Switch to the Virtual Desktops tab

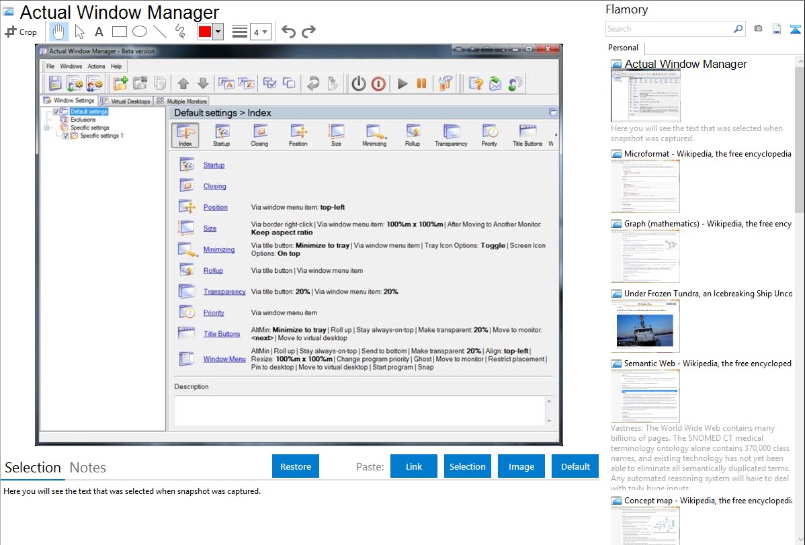click(x=126, y=101)
